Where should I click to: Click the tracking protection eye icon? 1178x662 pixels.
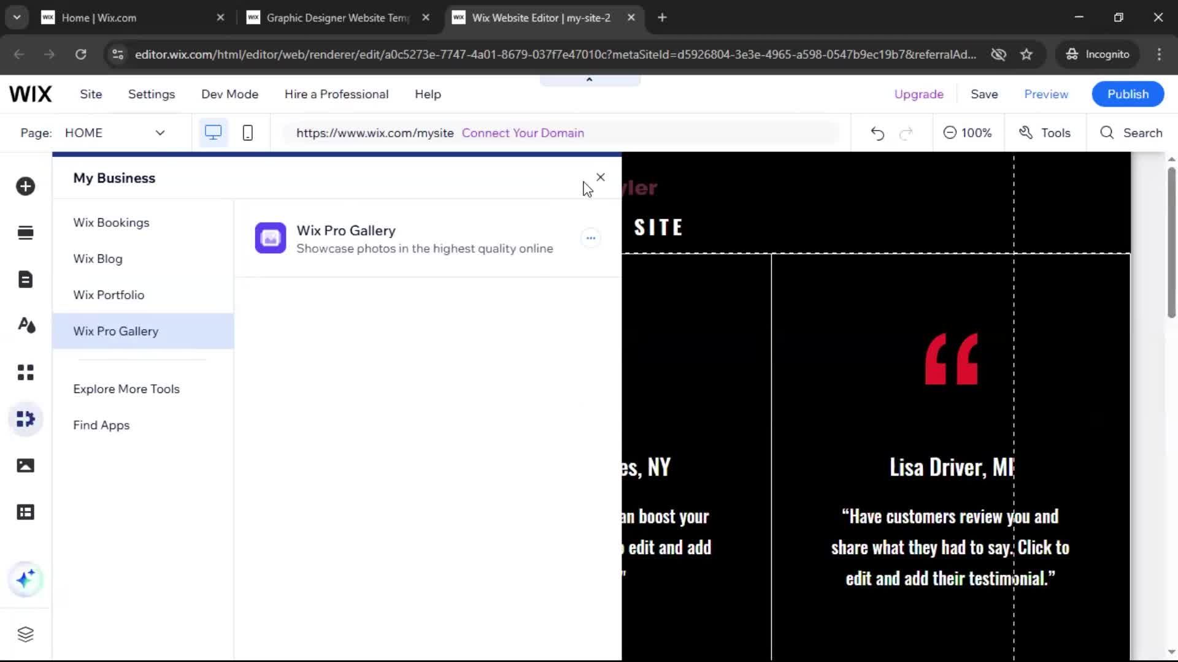tap(998, 55)
